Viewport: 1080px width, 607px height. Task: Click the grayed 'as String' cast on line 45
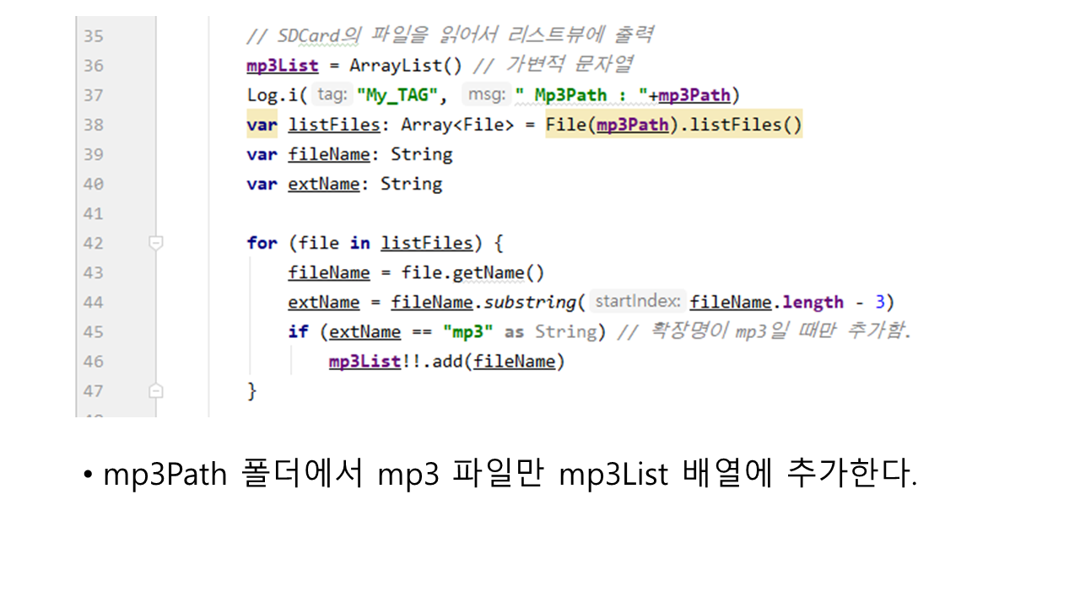(x=550, y=332)
